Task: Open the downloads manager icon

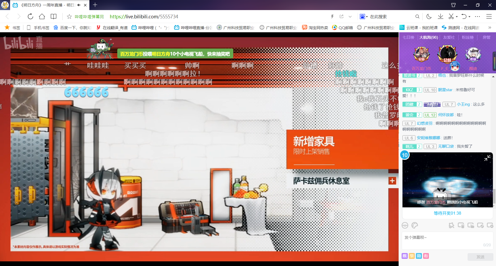Action: 440,17
